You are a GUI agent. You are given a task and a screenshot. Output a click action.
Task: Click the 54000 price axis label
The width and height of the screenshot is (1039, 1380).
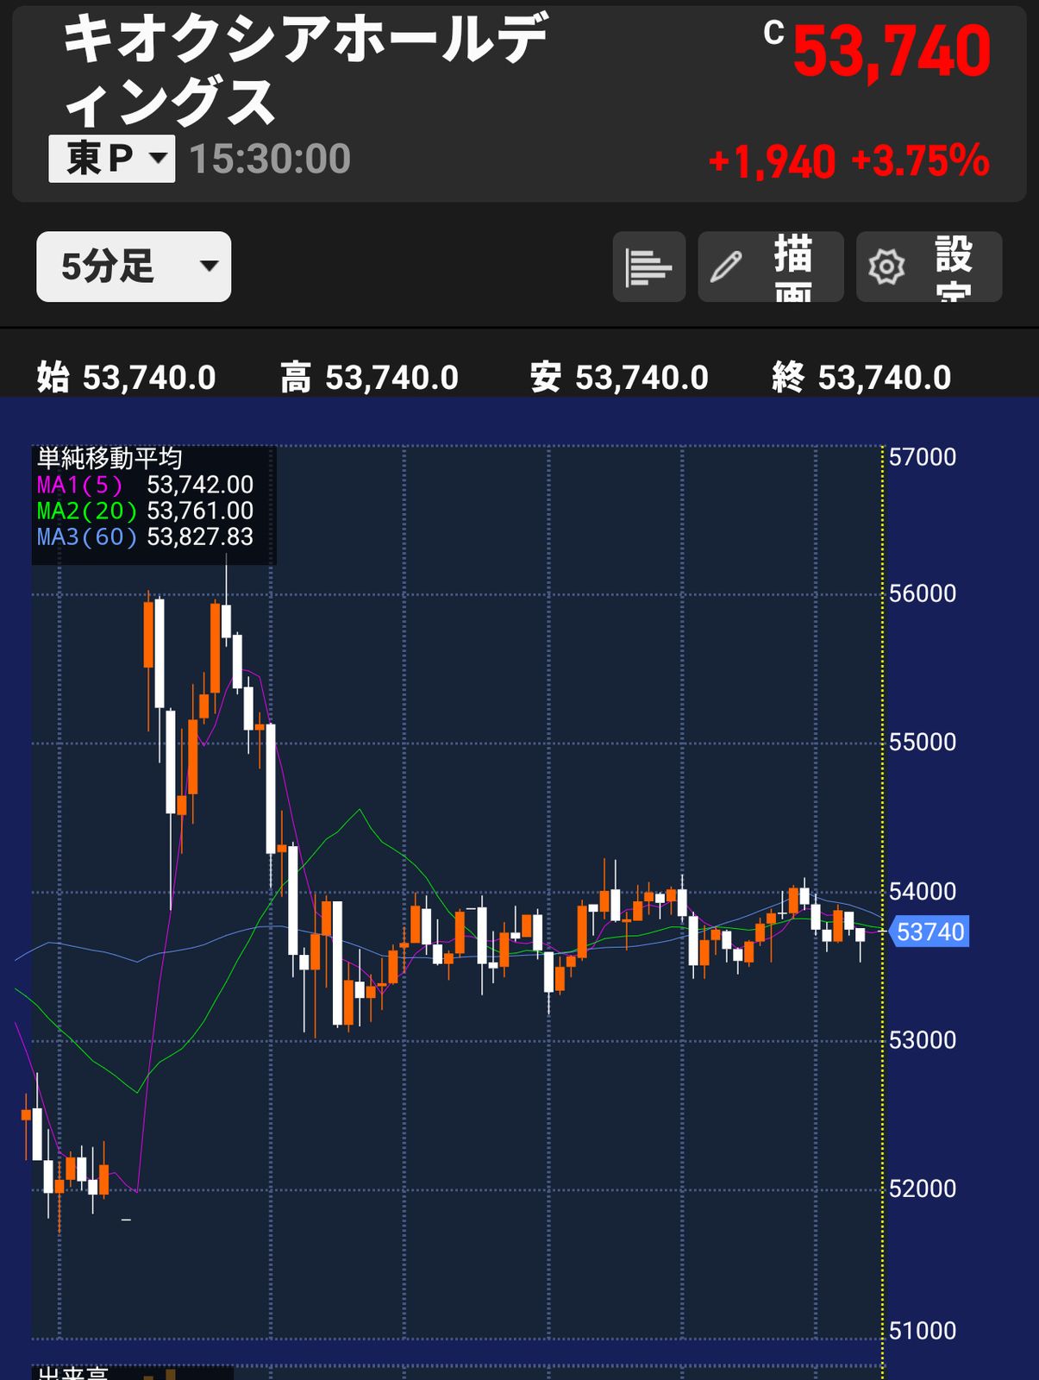point(923,891)
